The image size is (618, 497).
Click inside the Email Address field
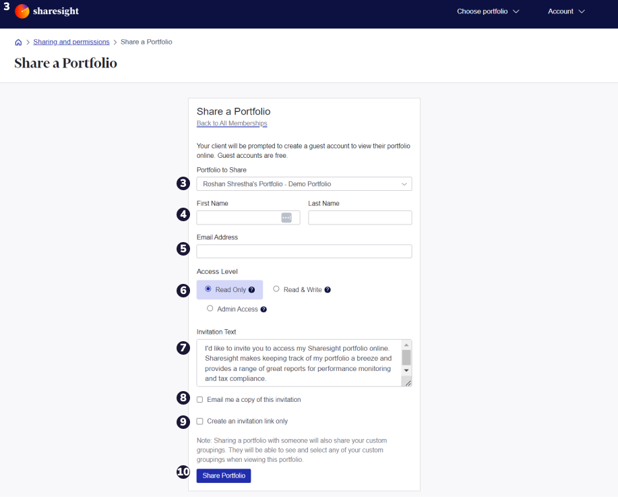coord(304,251)
